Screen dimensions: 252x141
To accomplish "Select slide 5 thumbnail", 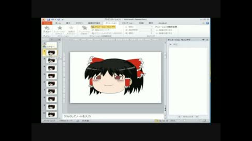I will [x=51, y=76].
